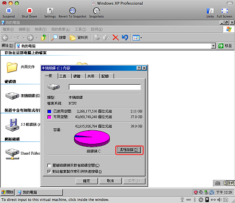Enter Full Screen mode

pyautogui.click(x=224, y=13)
